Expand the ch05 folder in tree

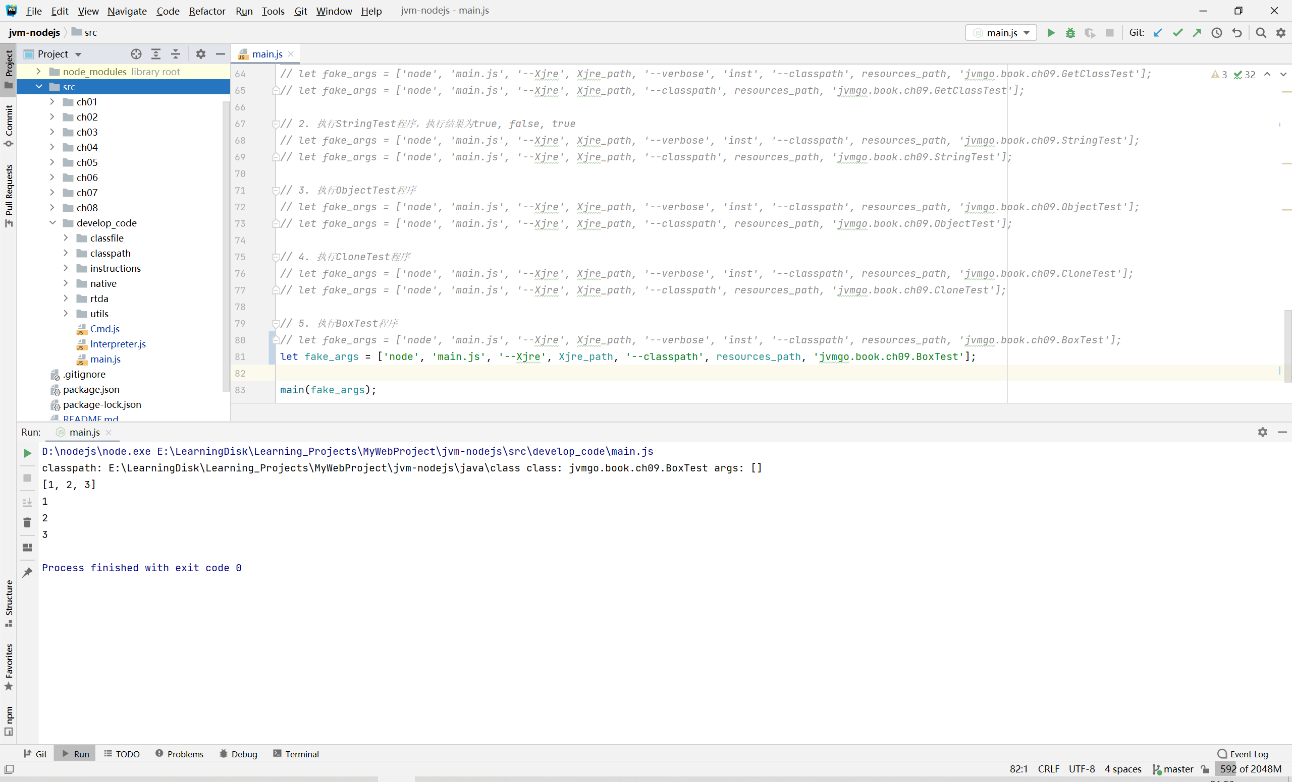tap(52, 162)
